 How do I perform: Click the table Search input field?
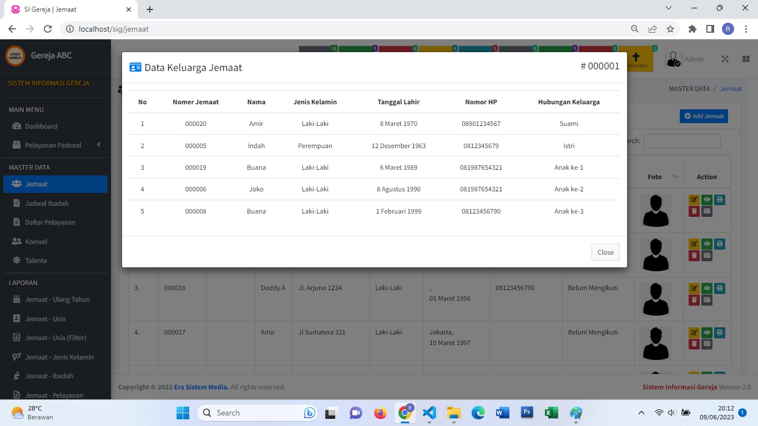(681, 141)
